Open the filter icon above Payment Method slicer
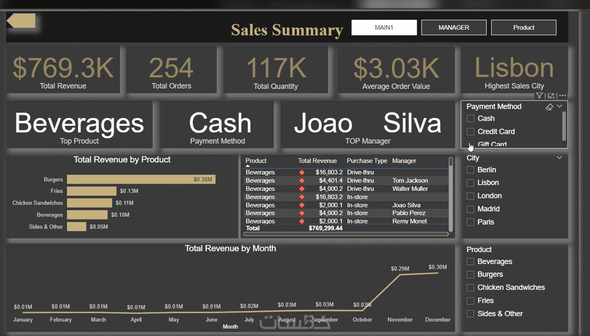 539,96
